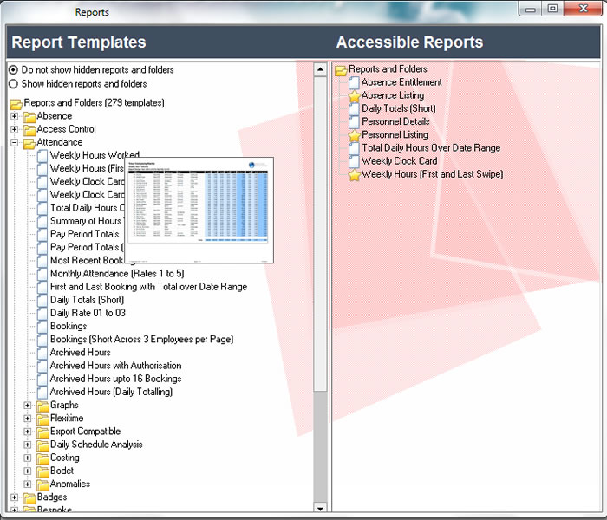Image resolution: width=607 pixels, height=520 pixels.
Task: Open Total Daily Hours Over Date Range report
Action: (x=430, y=148)
